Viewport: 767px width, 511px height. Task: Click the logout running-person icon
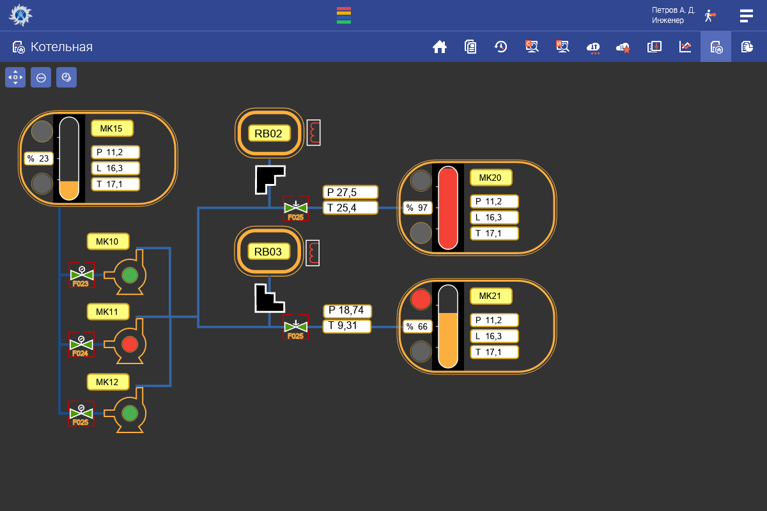710,15
